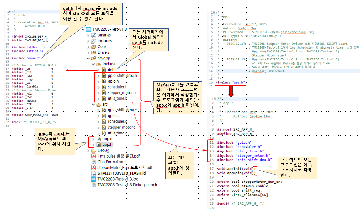Select the MX icon of TMC2208-Test-v1.3.ioc
360x210 pixels.
(93, 179)
